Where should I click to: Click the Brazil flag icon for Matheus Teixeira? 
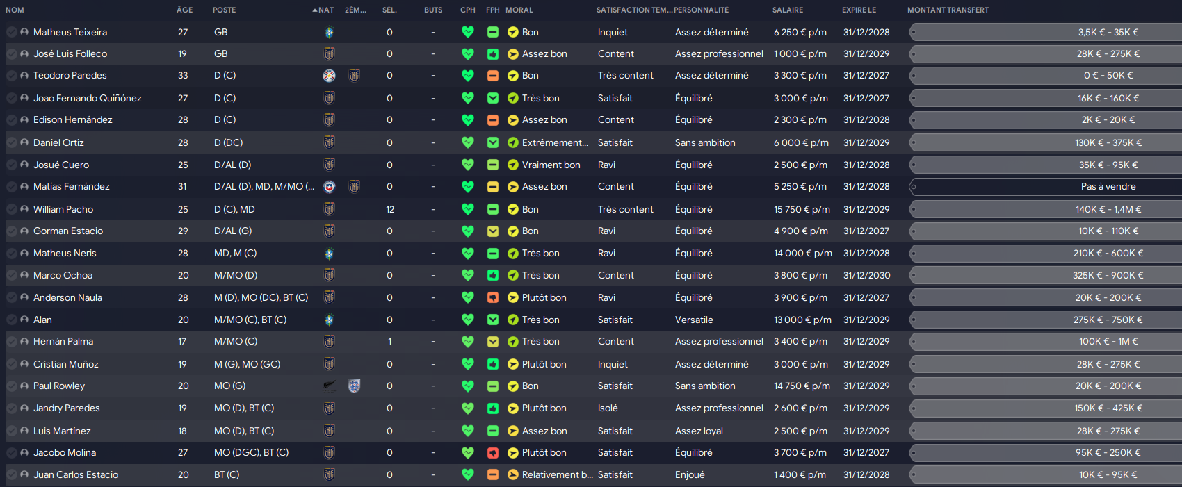(330, 32)
